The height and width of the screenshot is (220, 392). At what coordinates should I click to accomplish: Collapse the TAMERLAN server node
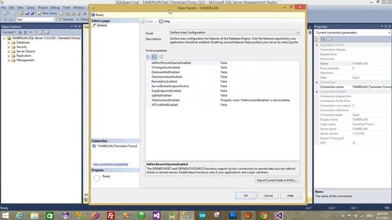(4, 38)
